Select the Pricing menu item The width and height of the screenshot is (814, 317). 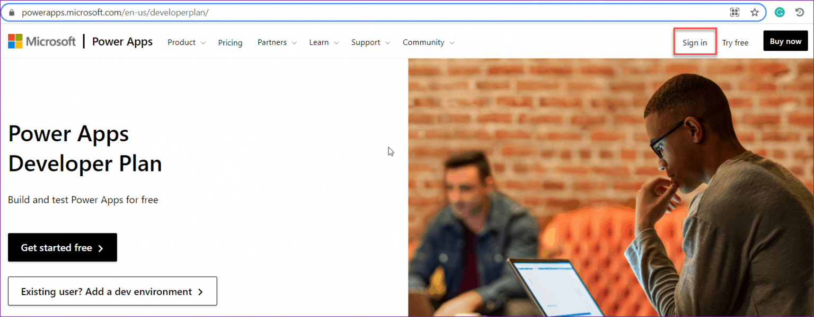pyautogui.click(x=230, y=42)
